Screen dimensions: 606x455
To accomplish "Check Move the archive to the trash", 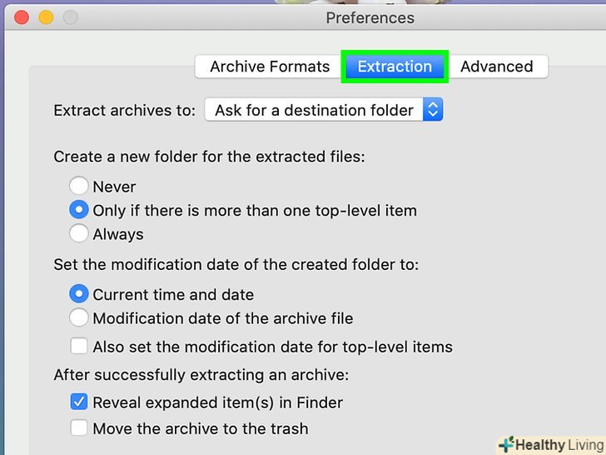I will (79, 428).
